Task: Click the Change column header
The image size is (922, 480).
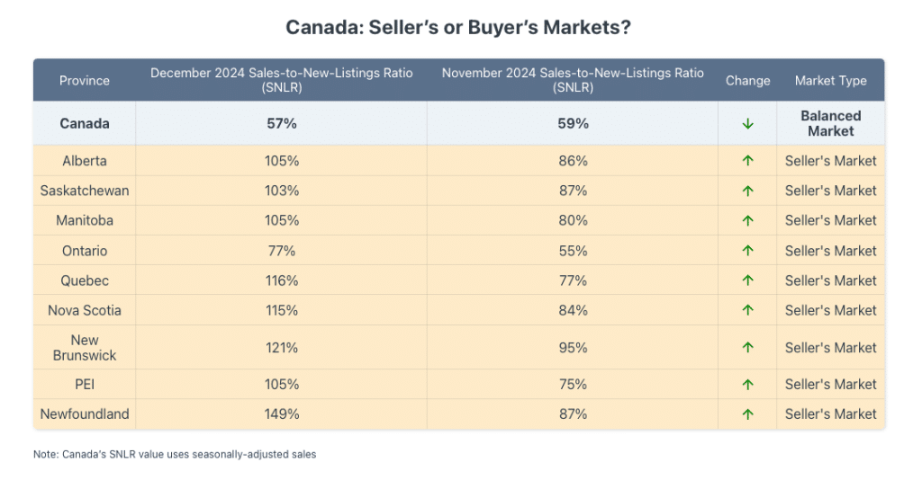Action: [x=747, y=81]
